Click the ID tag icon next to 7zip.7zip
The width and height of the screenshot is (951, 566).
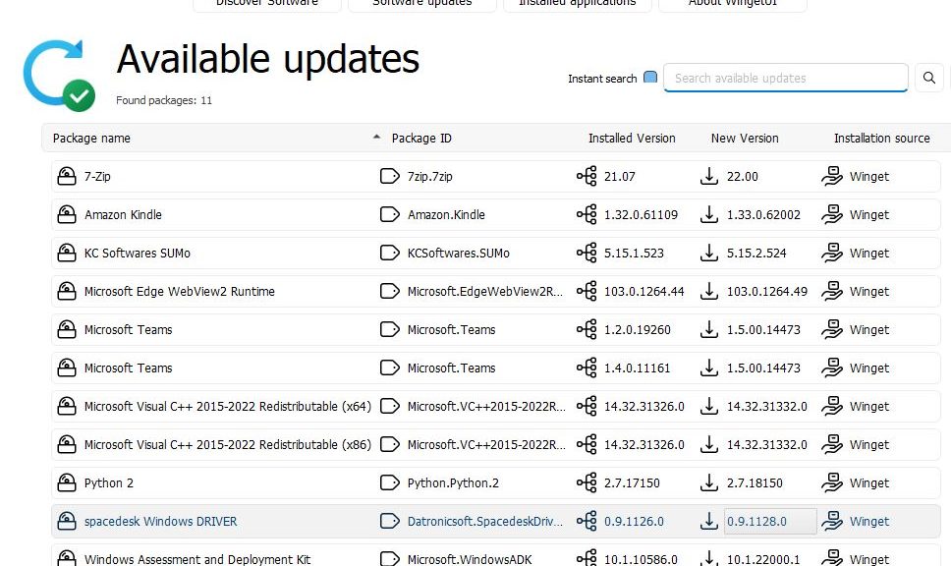pos(389,177)
